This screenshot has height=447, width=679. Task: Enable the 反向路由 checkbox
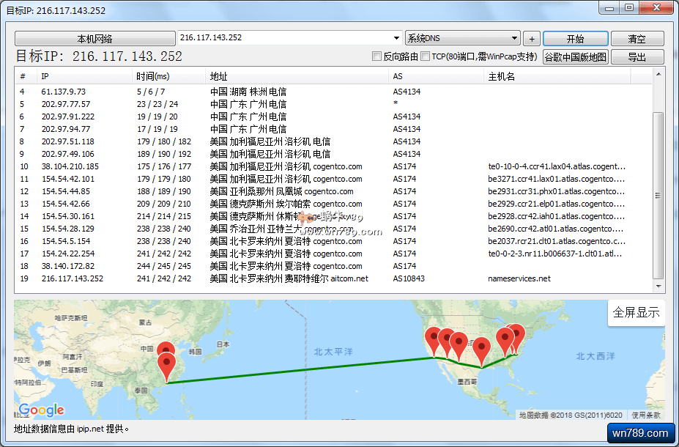pos(376,56)
